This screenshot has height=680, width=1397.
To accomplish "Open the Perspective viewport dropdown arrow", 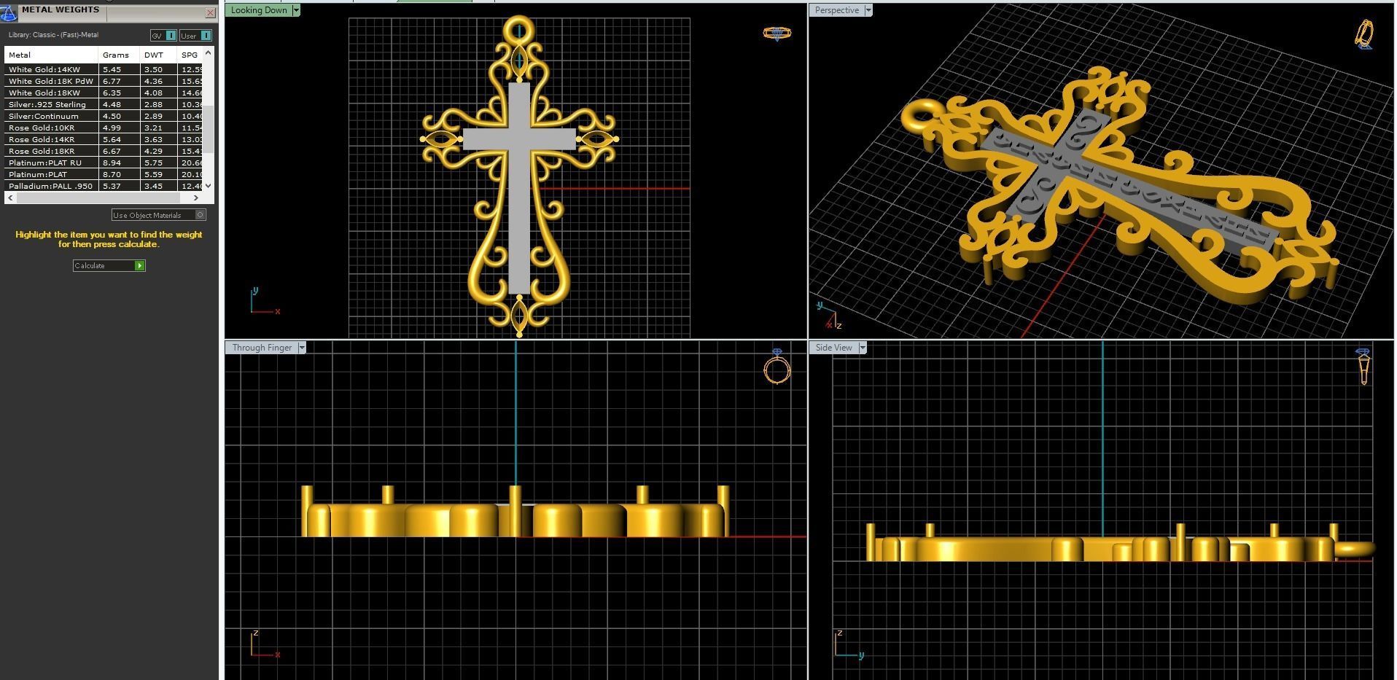I will tap(868, 10).
